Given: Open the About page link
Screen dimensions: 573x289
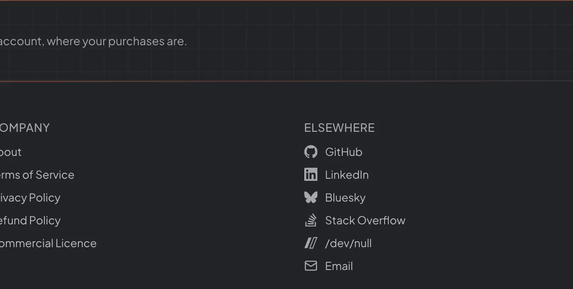Looking at the screenshot, I should click(11, 152).
